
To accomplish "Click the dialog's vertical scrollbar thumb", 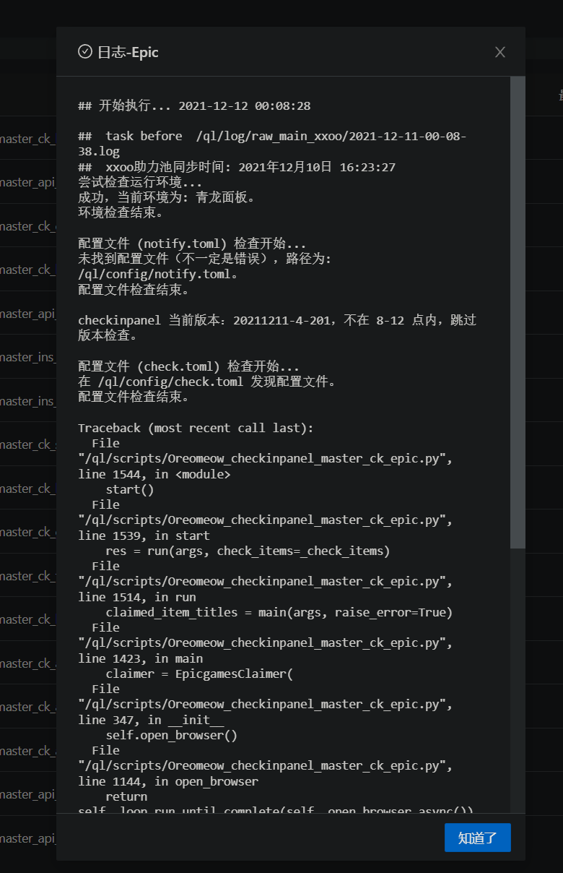I will point(516,311).
